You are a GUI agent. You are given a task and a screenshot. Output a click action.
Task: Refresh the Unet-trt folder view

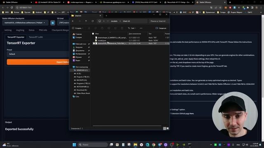pyautogui.click(x=92, y=21)
